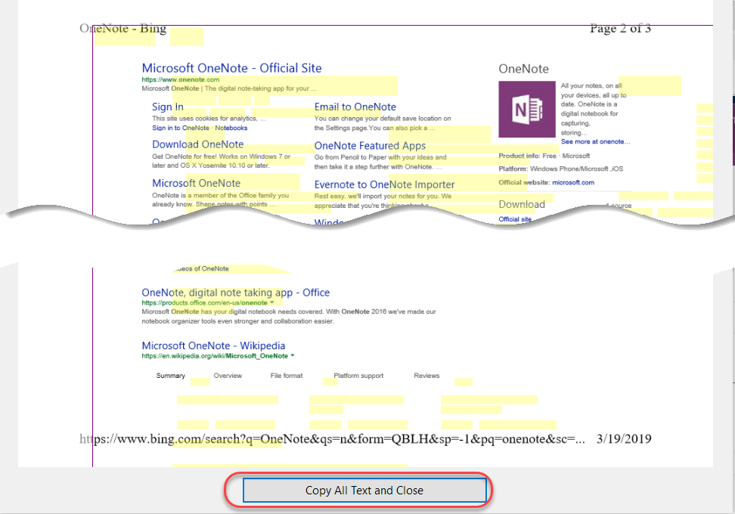Open the Evernote to OneNote Importer link
The height and width of the screenshot is (514, 735).
[384, 184]
